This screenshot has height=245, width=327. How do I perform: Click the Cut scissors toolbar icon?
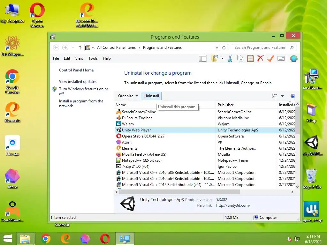[x=230, y=59]
